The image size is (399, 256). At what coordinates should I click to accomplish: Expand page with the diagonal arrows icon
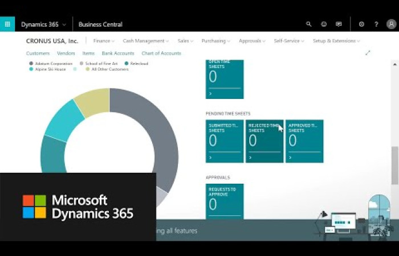[x=368, y=53]
